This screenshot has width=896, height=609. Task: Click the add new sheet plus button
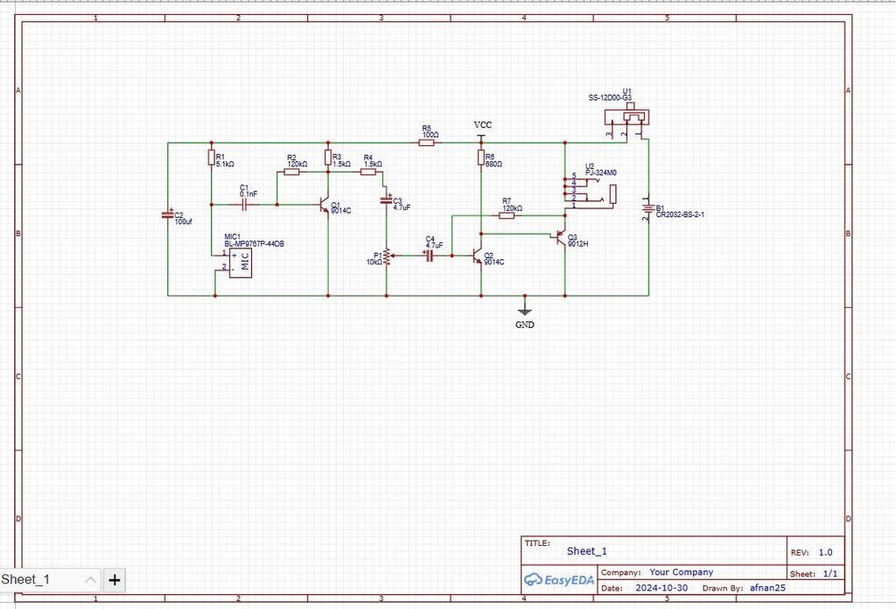(115, 580)
